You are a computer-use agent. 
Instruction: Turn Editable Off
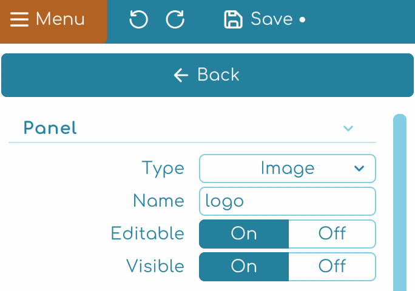click(x=332, y=234)
